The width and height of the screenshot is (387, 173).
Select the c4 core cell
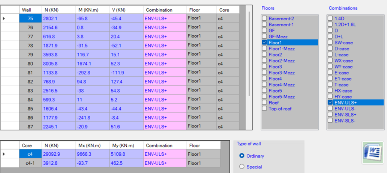pyautogui.click(x=30, y=154)
